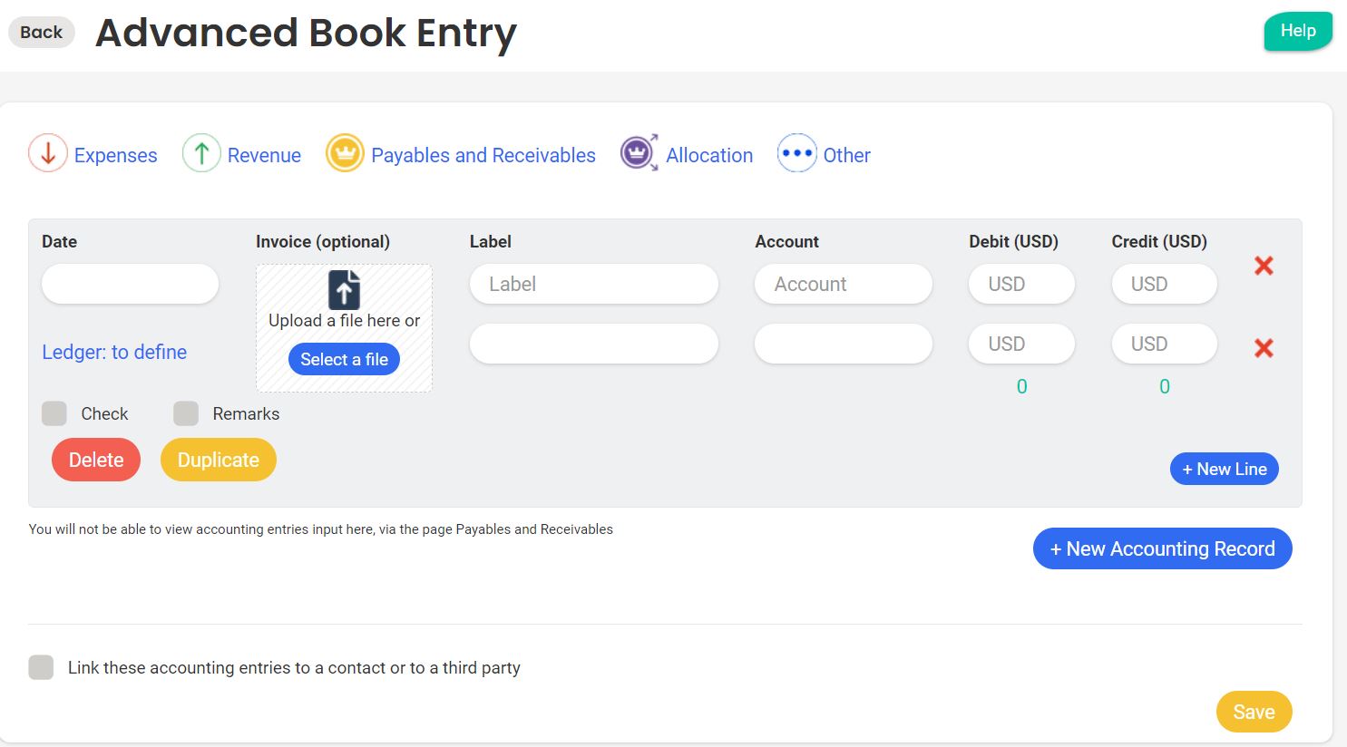Click the three-dots Other icon
The width and height of the screenshot is (1347, 747).
(796, 153)
